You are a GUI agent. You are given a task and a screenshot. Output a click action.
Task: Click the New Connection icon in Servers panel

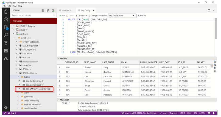[43, 10]
